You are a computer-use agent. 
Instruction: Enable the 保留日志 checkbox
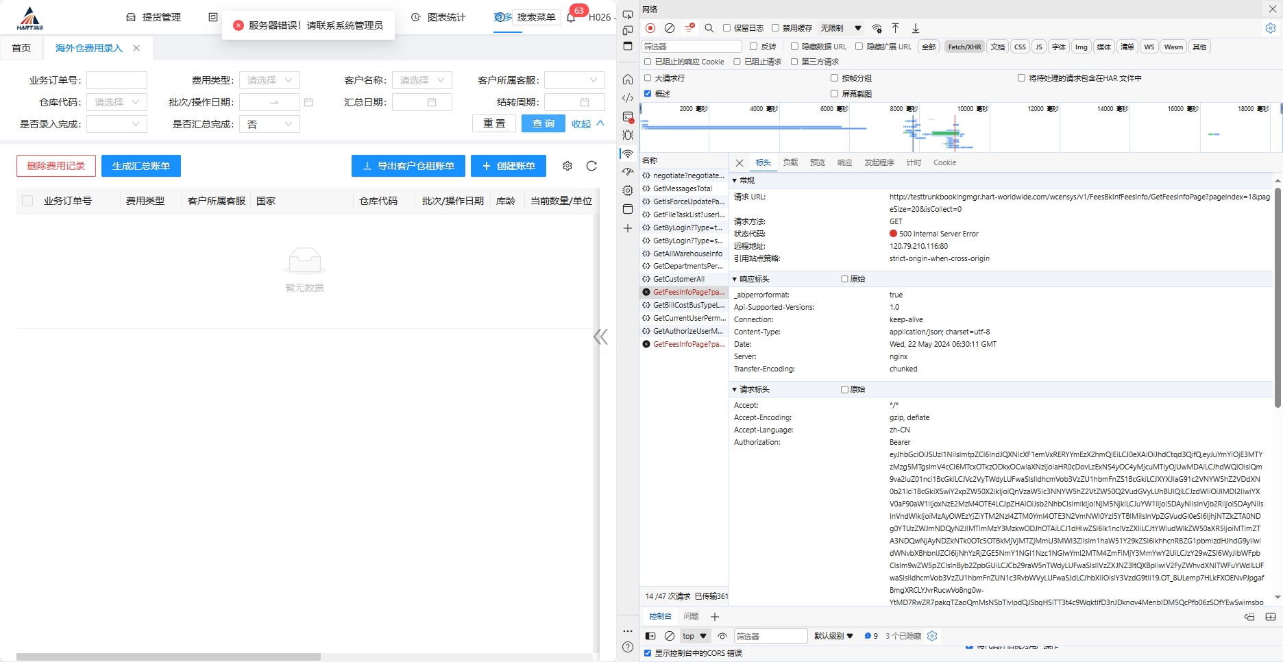(727, 28)
